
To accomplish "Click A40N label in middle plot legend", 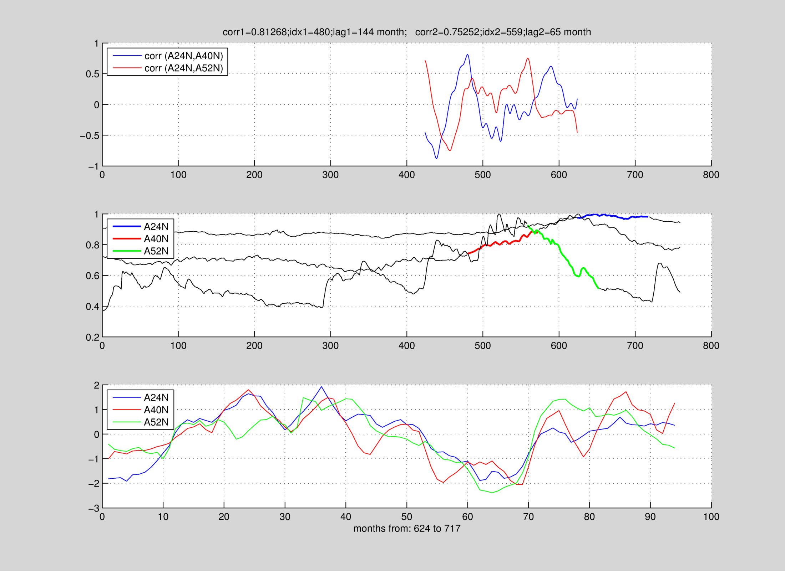I will coord(156,239).
